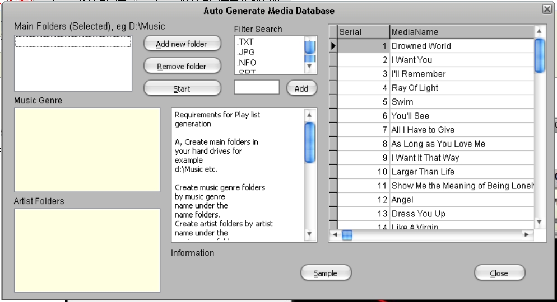Viewport: 557px width, 302px height.
Task: Sort by the MediaName column header
Action: [461, 32]
